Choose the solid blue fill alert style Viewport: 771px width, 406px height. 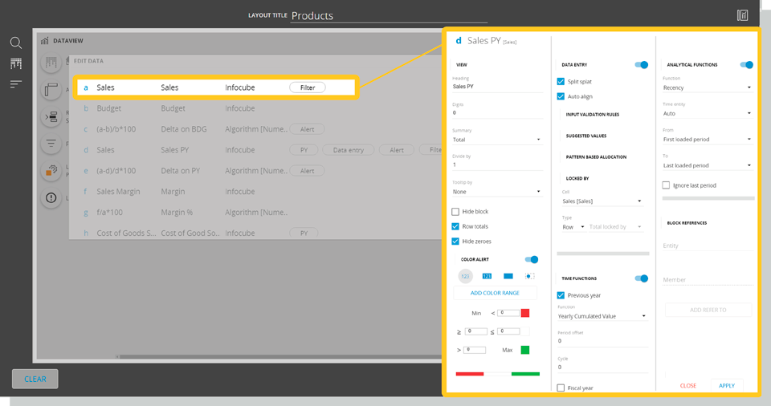[508, 276]
